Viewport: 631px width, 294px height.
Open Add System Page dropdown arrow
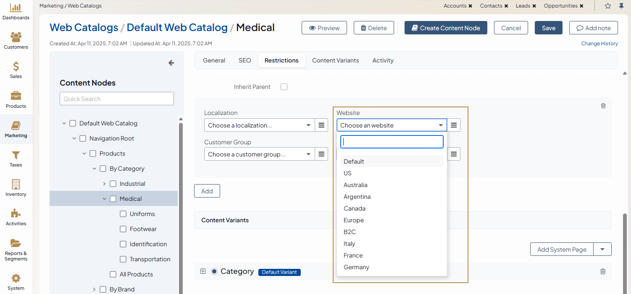(602, 249)
